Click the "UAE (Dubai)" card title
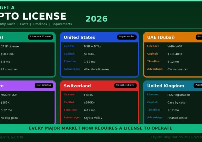This screenshot has height=142, width=202. (x=161, y=37)
